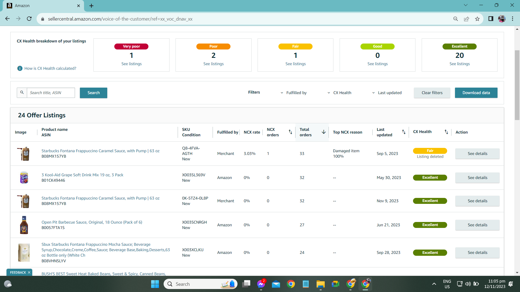The image size is (520, 292).
Task: Click the page vertical scrollbar
Action: (517, 85)
